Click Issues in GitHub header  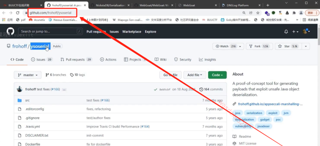click(114, 31)
